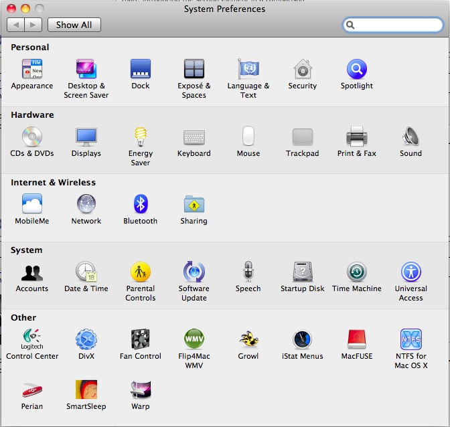Image resolution: width=450 pixels, height=427 pixels.
Task: Launch the Growl preference pane
Action: point(248,340)
